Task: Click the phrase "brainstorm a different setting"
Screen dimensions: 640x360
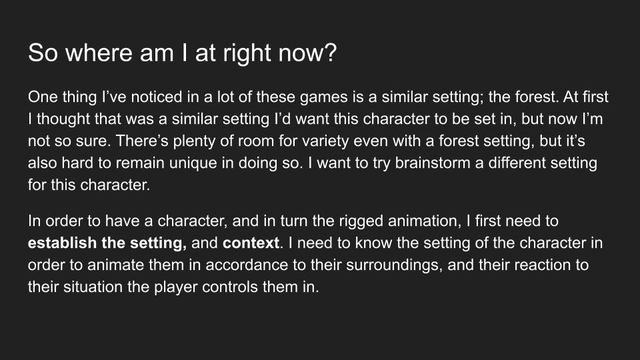Action: (496, 163)
